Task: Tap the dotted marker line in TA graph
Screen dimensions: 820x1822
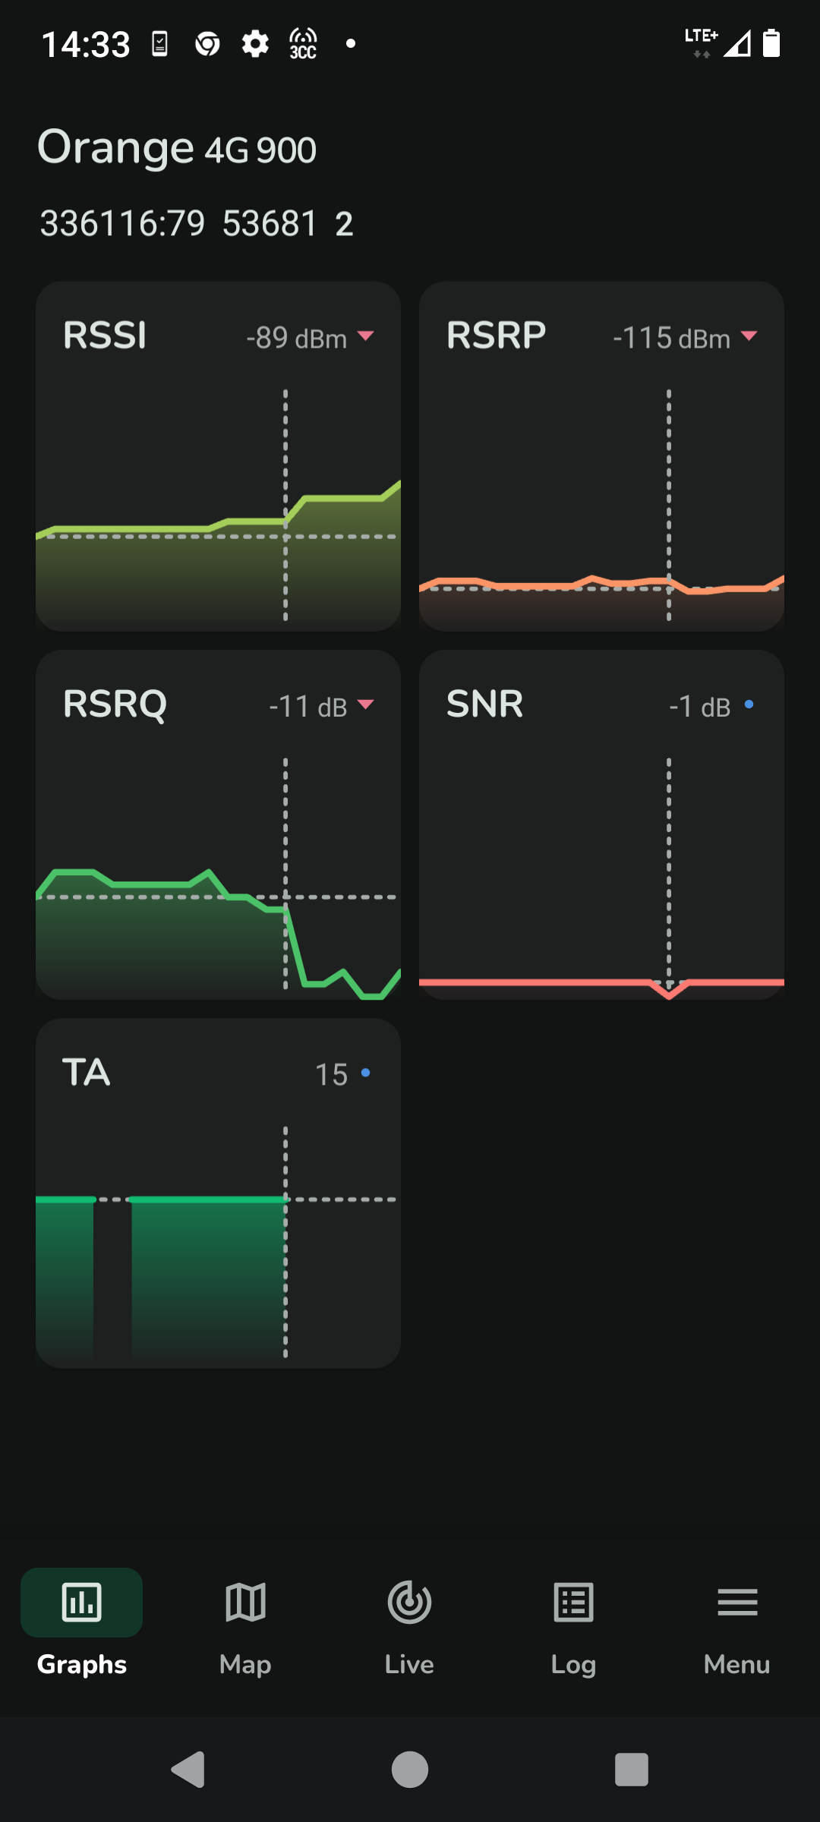Action: tap(285, 1242)
